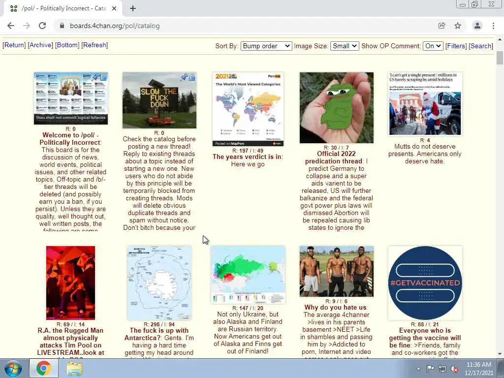
Task: Click 'R.A. the Rugged Man' thread title
Action: coord(70,342)
